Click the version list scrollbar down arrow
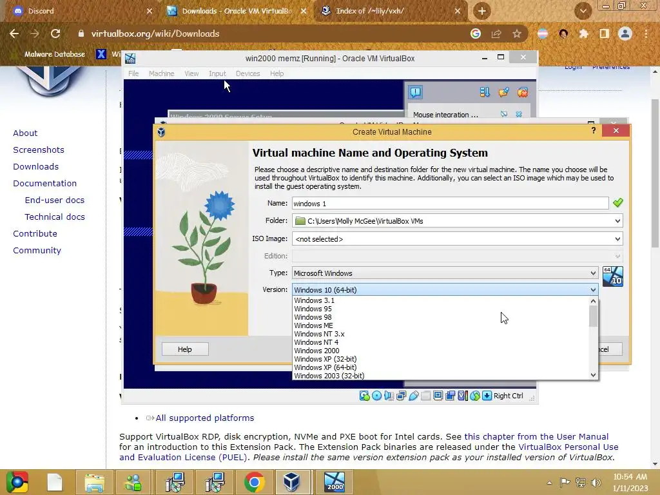The height and width of the screenshot is (495, 660). coord(593,375)
